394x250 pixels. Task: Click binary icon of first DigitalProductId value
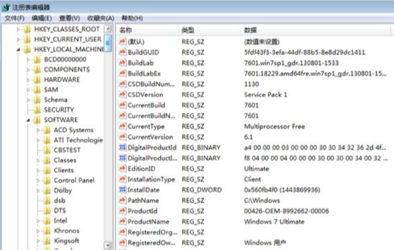(122, 147)
